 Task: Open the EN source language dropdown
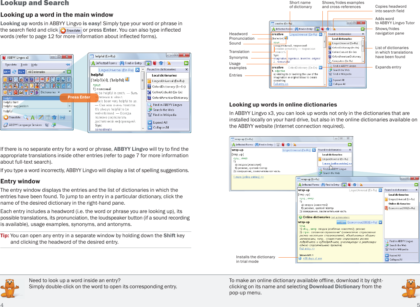(x=7, y=72)
